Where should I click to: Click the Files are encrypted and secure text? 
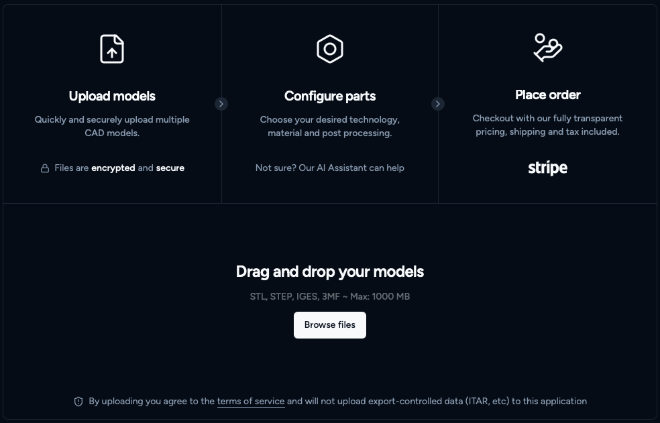click(119, 168)
